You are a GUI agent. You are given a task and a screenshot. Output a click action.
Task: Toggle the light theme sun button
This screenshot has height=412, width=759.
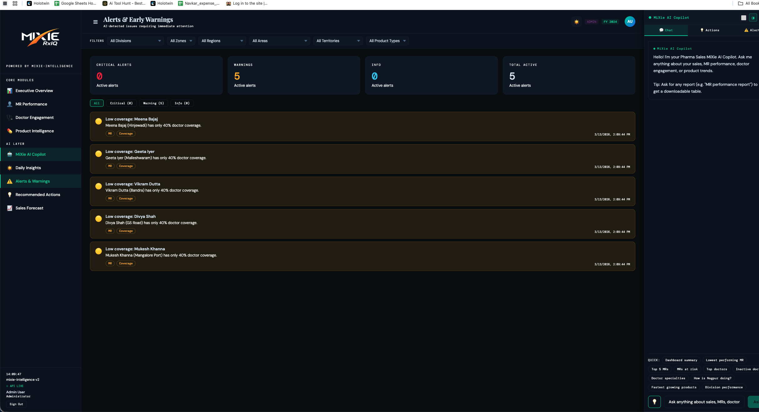point(576,22)
